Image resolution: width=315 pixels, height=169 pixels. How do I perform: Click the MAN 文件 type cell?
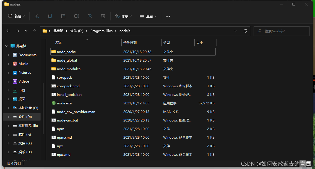point(171,112)
